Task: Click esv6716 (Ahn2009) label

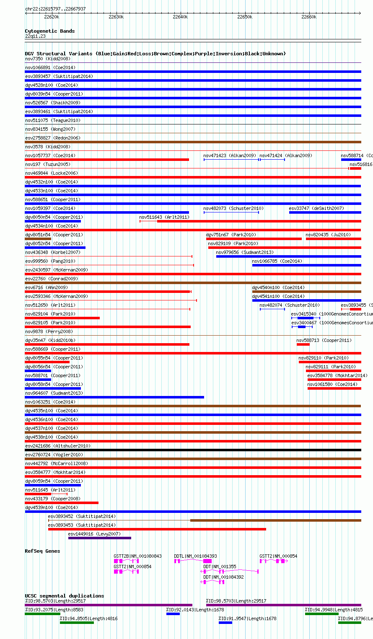Action: [x=47, y=287]
